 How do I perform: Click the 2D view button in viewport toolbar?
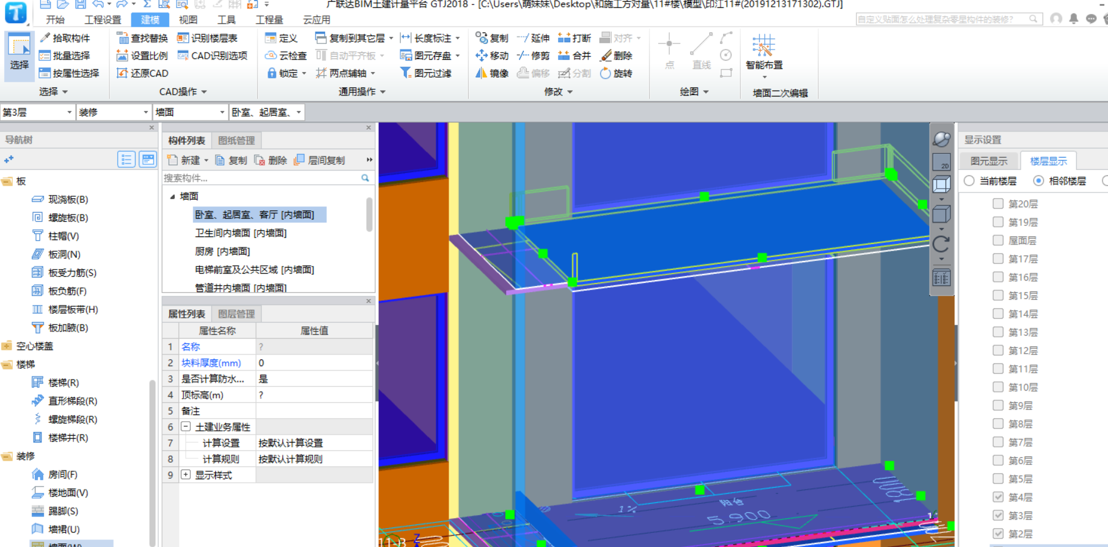(942, 162)
